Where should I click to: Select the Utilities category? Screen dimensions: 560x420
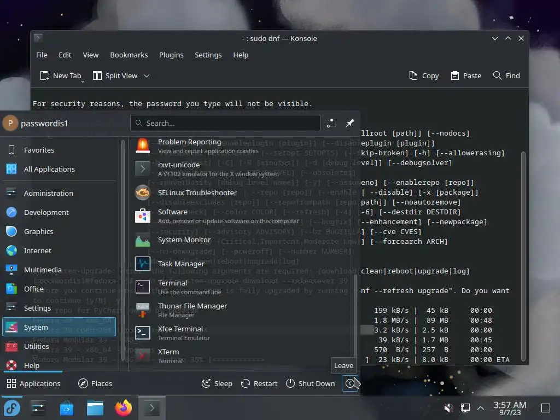pos(59,346)
